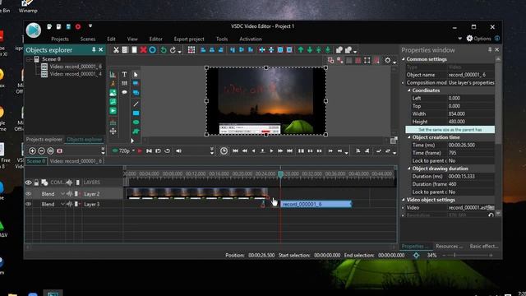Click the Redo arrow in the toolbar
The image size is (526, 296).
173,50
